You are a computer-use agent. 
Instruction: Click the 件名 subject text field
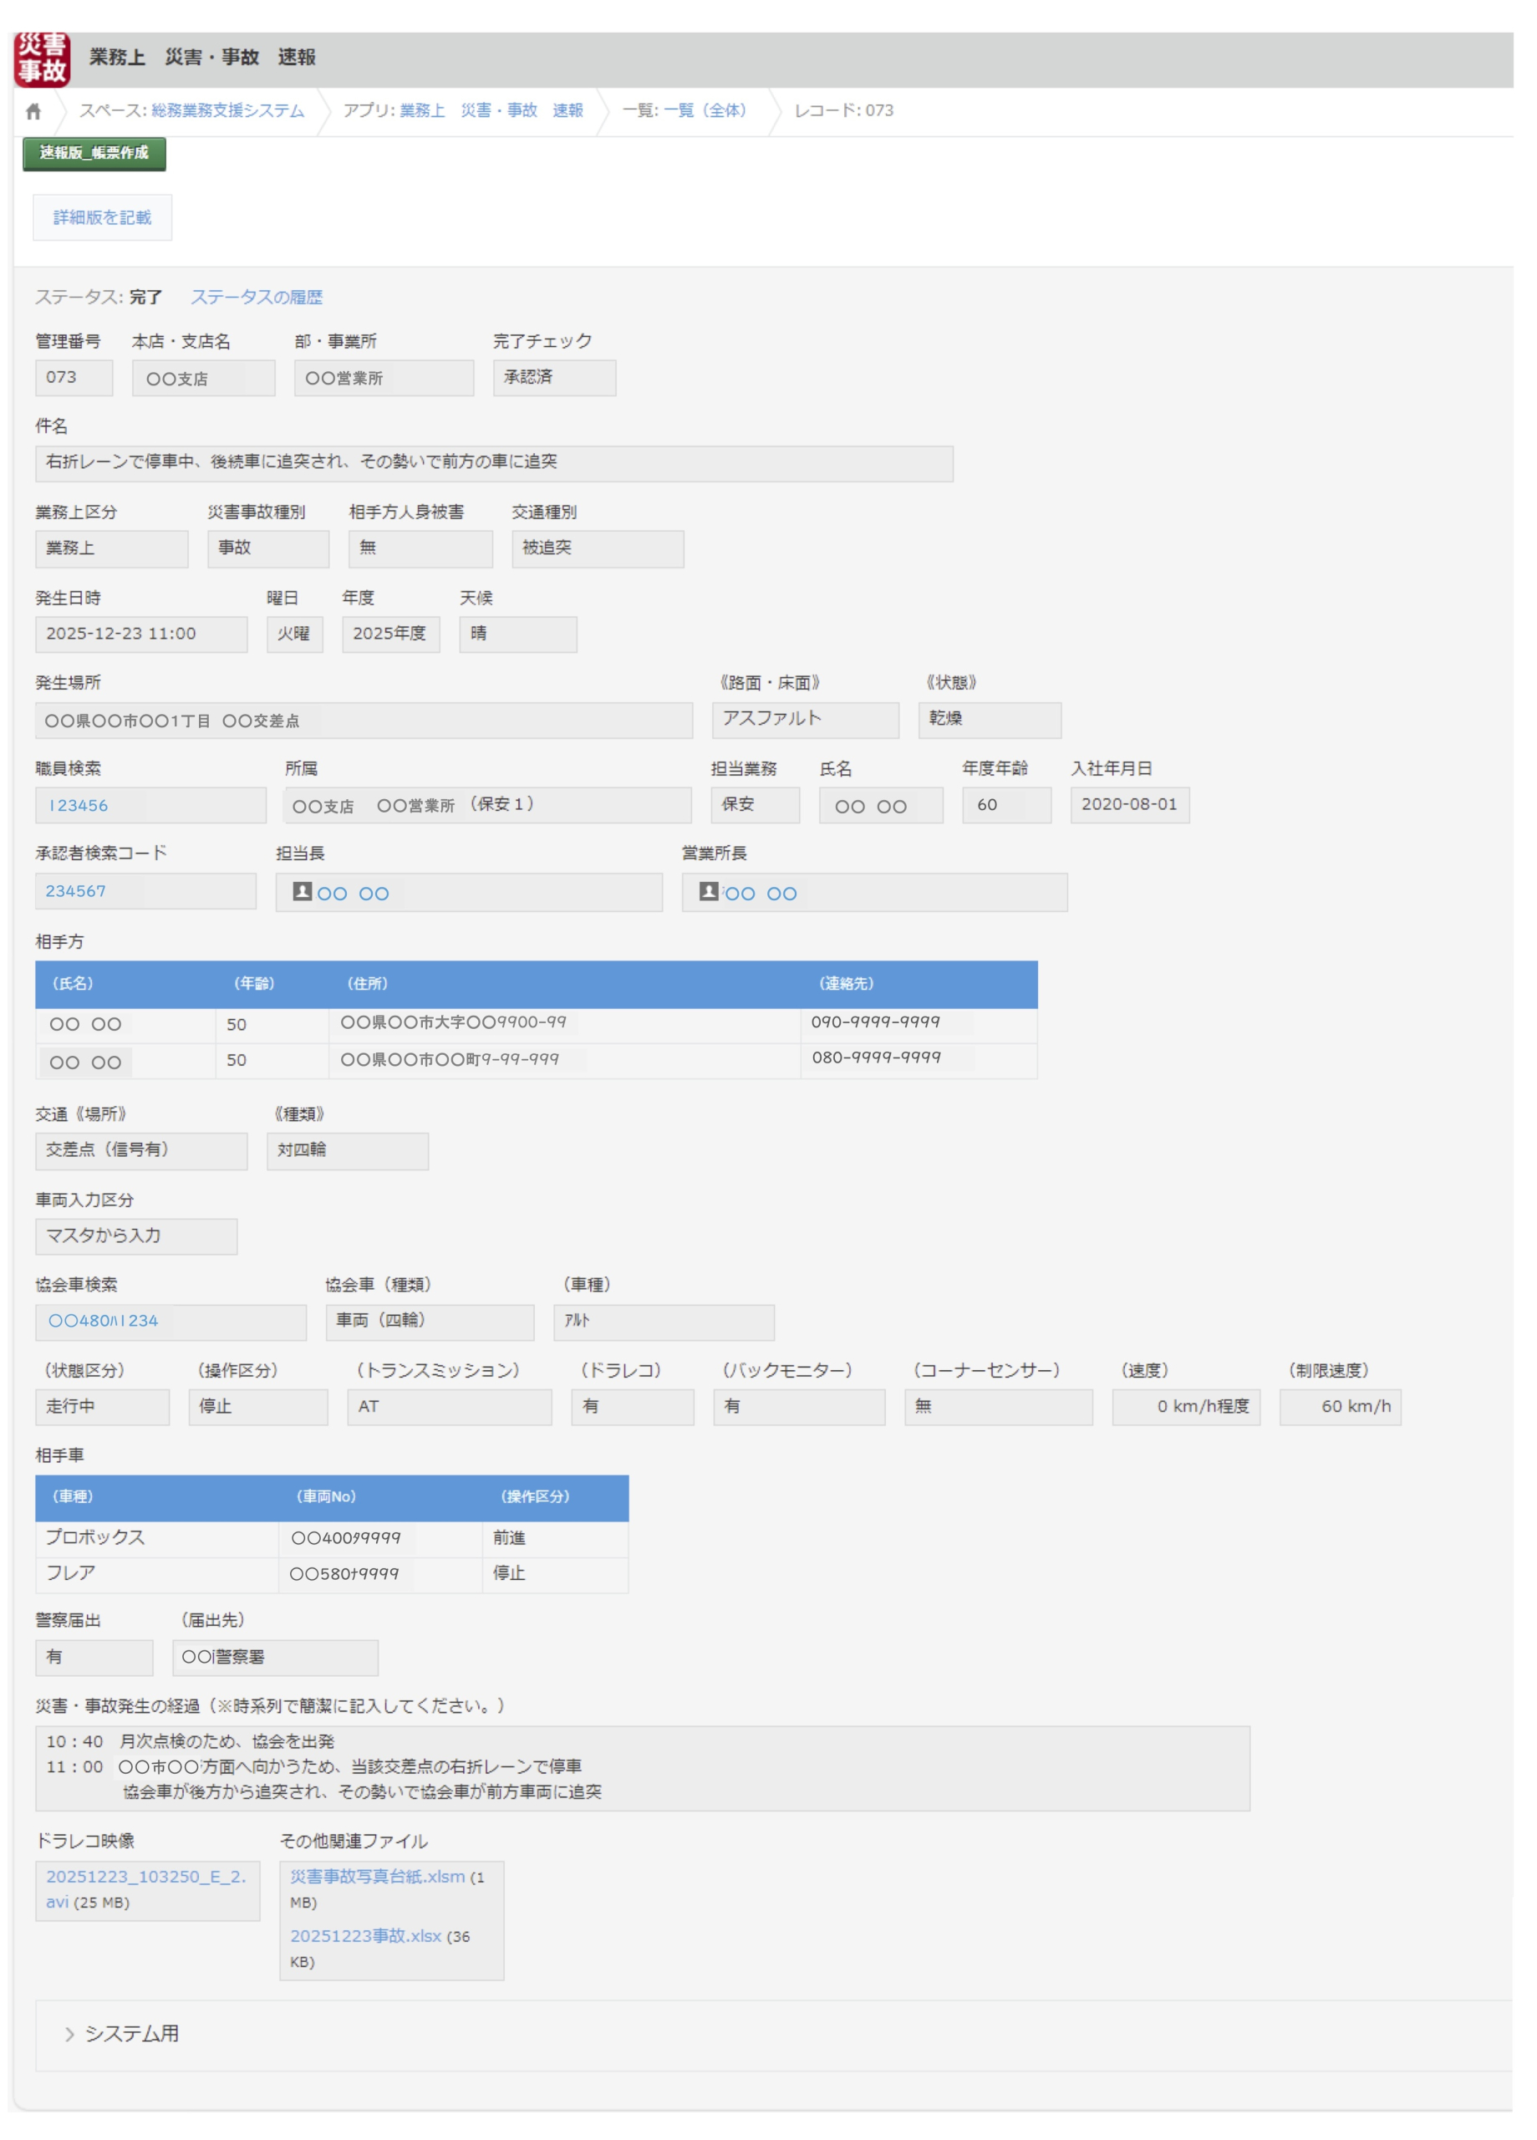click(493, 463)
